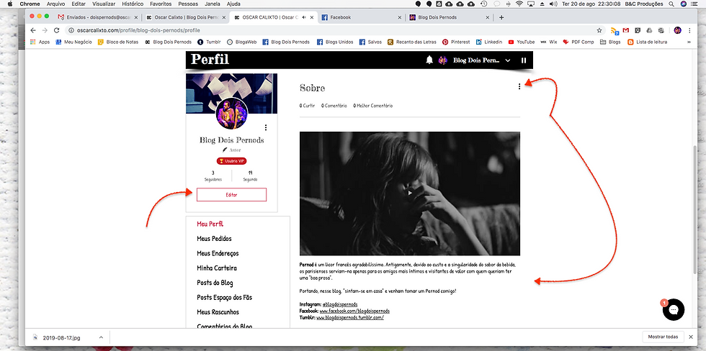The height and width of the screenshot is (351, 706).
Task: Open Posts do Blog in the sidebar
Action: [x=215, y=283]
